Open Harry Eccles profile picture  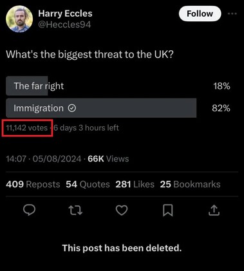pos(19,19)
